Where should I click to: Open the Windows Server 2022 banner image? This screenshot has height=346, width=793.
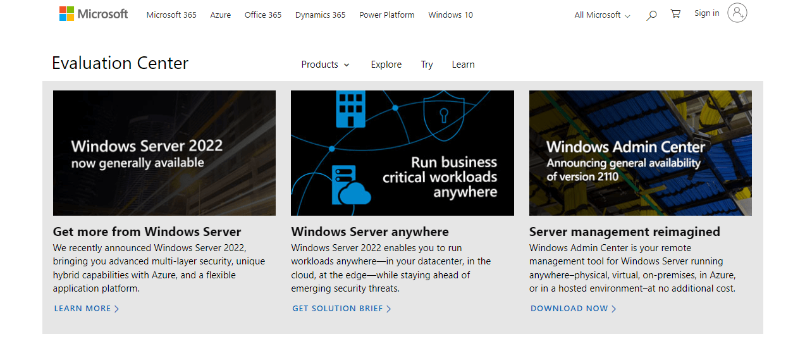pyautogui.click(x=164, y=153)
